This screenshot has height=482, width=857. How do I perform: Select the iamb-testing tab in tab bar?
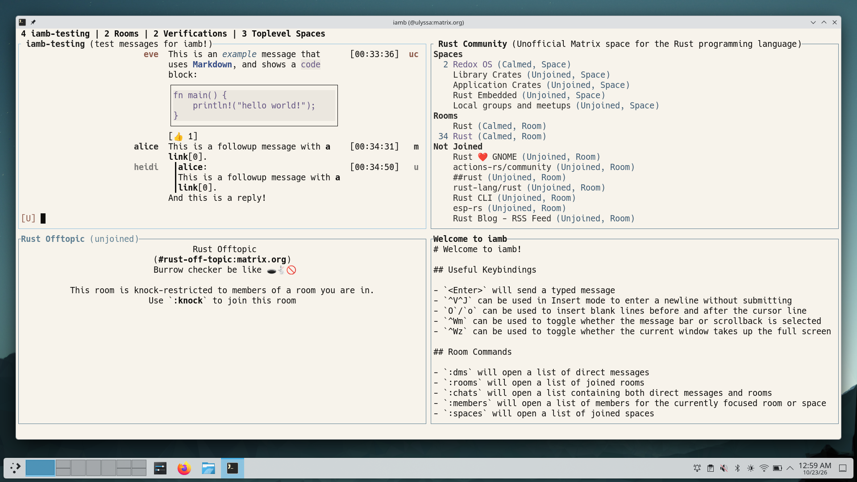[x=55, y=33]
